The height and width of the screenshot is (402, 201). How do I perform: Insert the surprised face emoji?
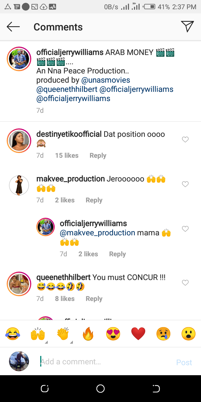188,334
